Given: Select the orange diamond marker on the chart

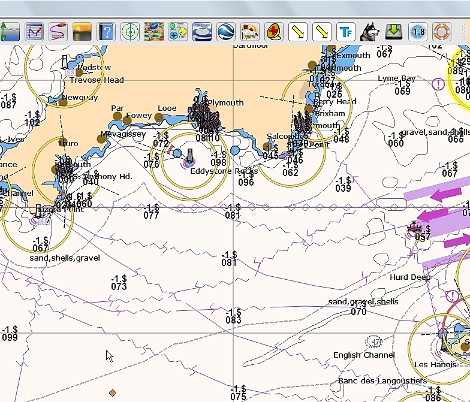Looking at the screenshot, I should click(x=113, y=393).
